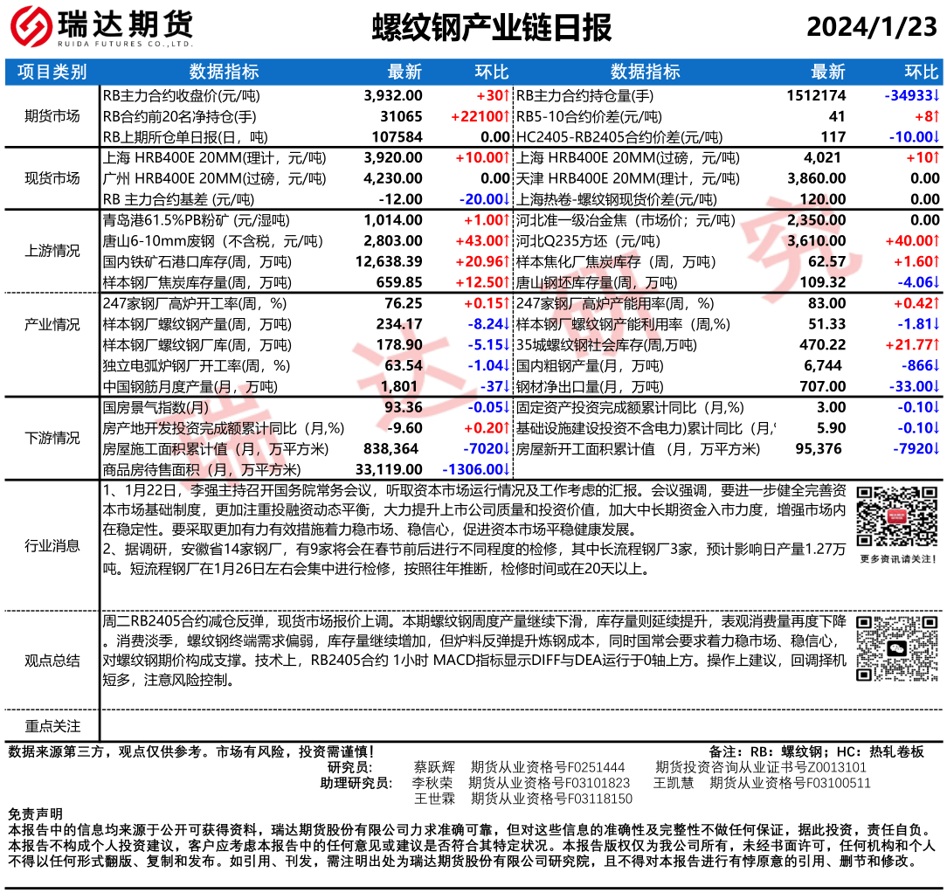The width and height of the screenshot is (947, 893).
Task: Click the 唐山钢坯库存量(周，万吨) label
Action: pyautogui.click(x=597, y=282)
